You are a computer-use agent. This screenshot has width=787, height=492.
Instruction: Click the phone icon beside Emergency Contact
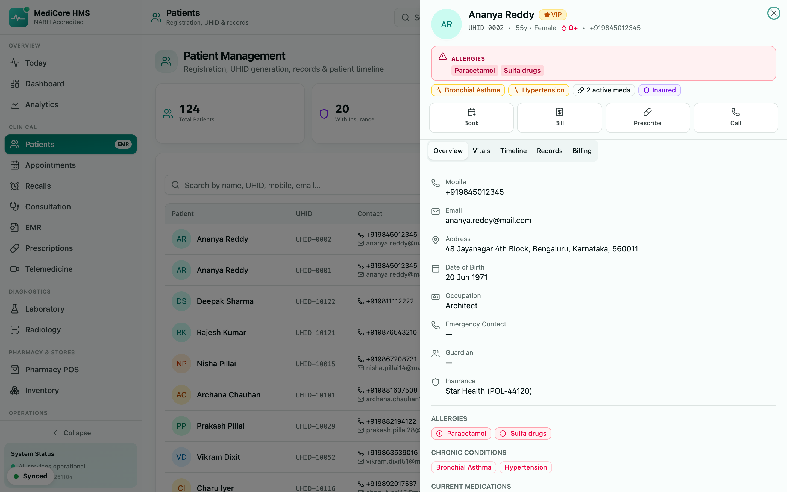436,325
